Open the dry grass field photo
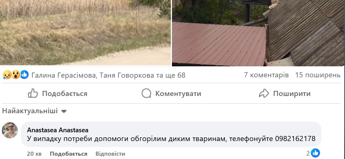 pyautogui.click(x=85, y=33)
